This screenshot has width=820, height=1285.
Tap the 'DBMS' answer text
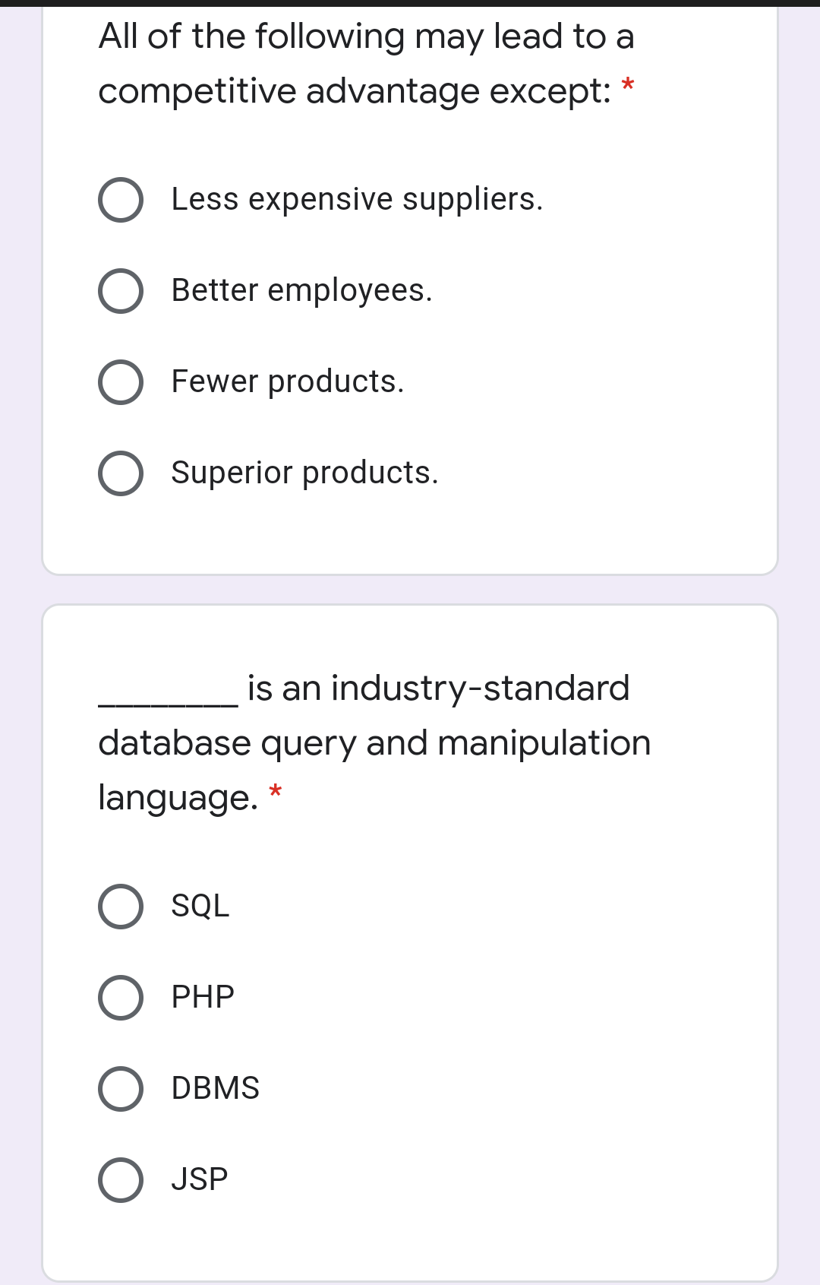pos(215,1089)
